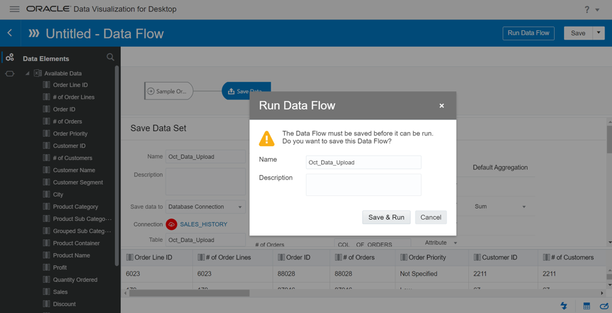The height and width of the screenshot is (313, 612).
Task: Close the Run Data Flow dialog
Action: click(x=441, y=106)
